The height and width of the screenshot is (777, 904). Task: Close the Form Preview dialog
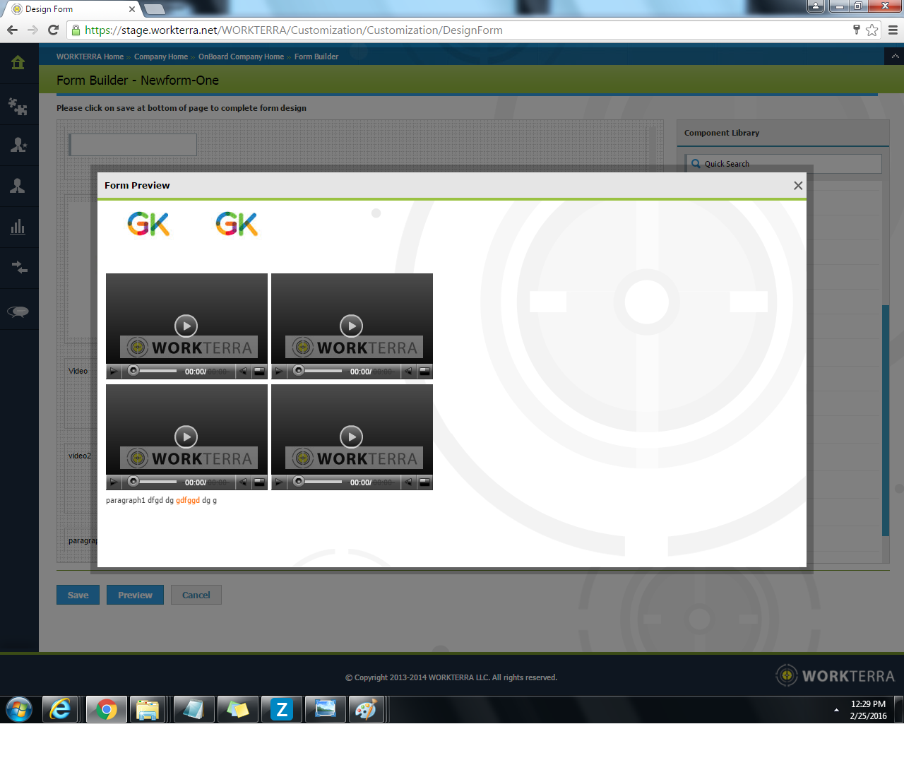[797, 186]
